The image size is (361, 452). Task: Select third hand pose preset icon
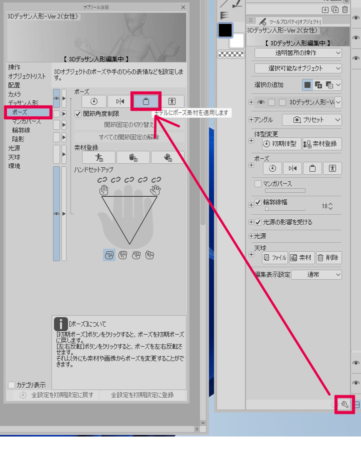[x=136, y=255]
